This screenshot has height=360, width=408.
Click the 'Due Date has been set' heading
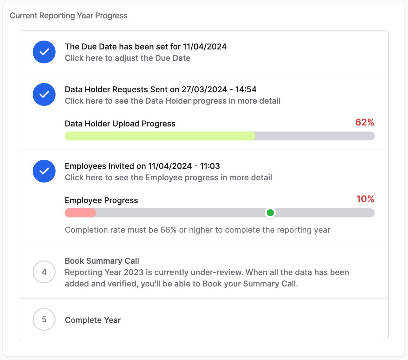146,47
